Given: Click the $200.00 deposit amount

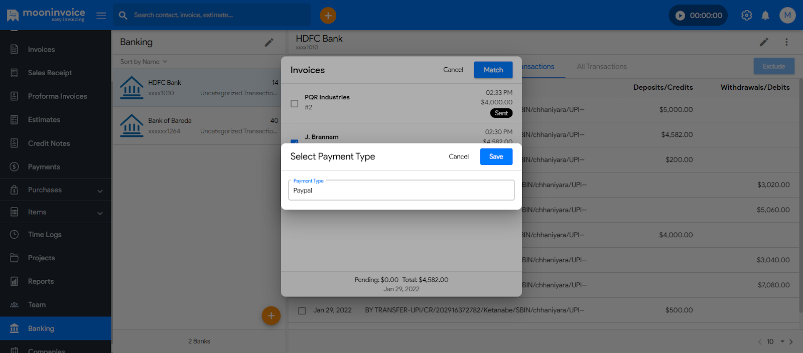Looking at the screenshot, I should [x=679, y=159].
